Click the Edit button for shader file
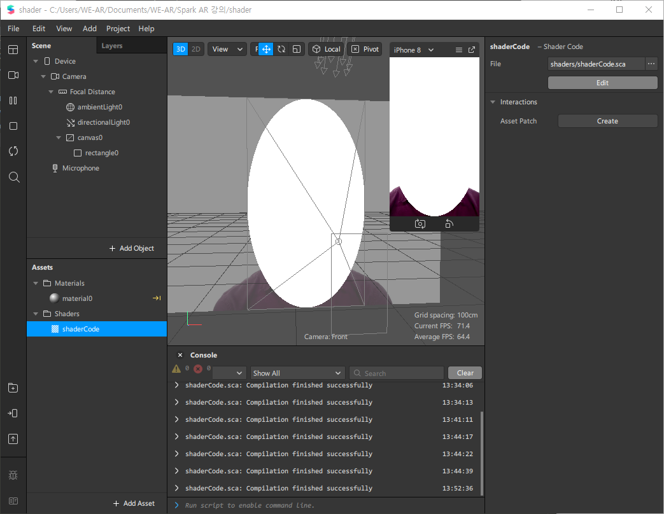The image size is (664, 514). (602, 83)
